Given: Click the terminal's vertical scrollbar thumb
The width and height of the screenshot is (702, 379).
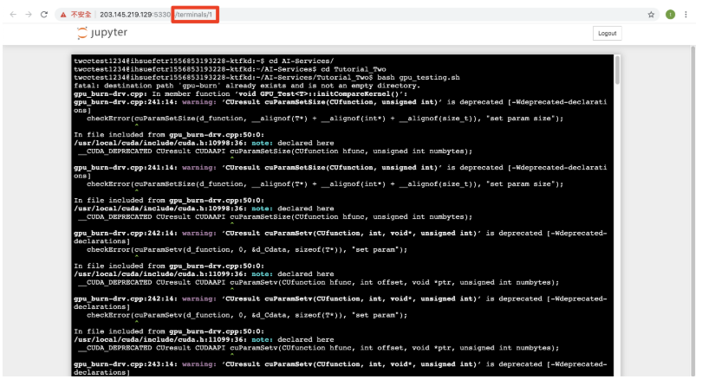Looking at the screenshot, I should (x=617, y=70).
